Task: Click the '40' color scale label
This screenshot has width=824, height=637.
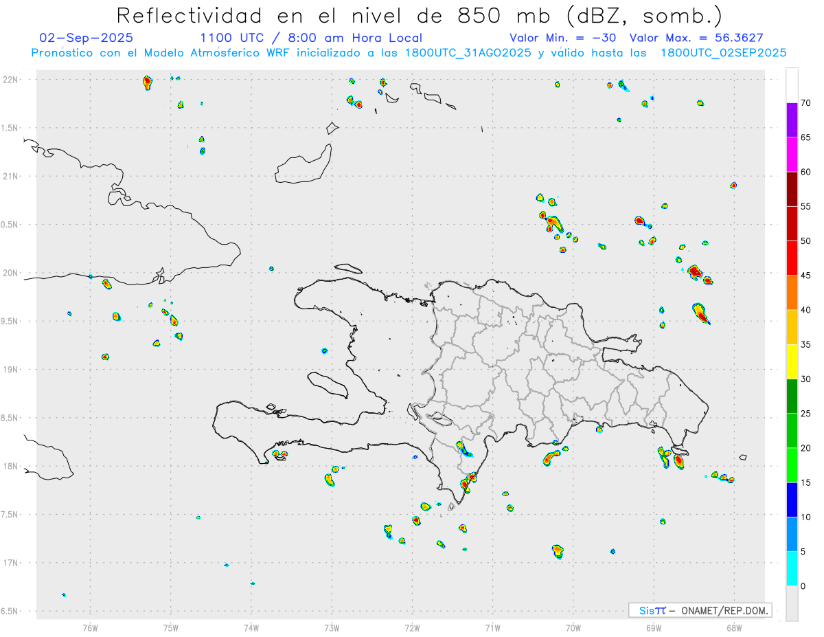Action: (x=805, y=310)
